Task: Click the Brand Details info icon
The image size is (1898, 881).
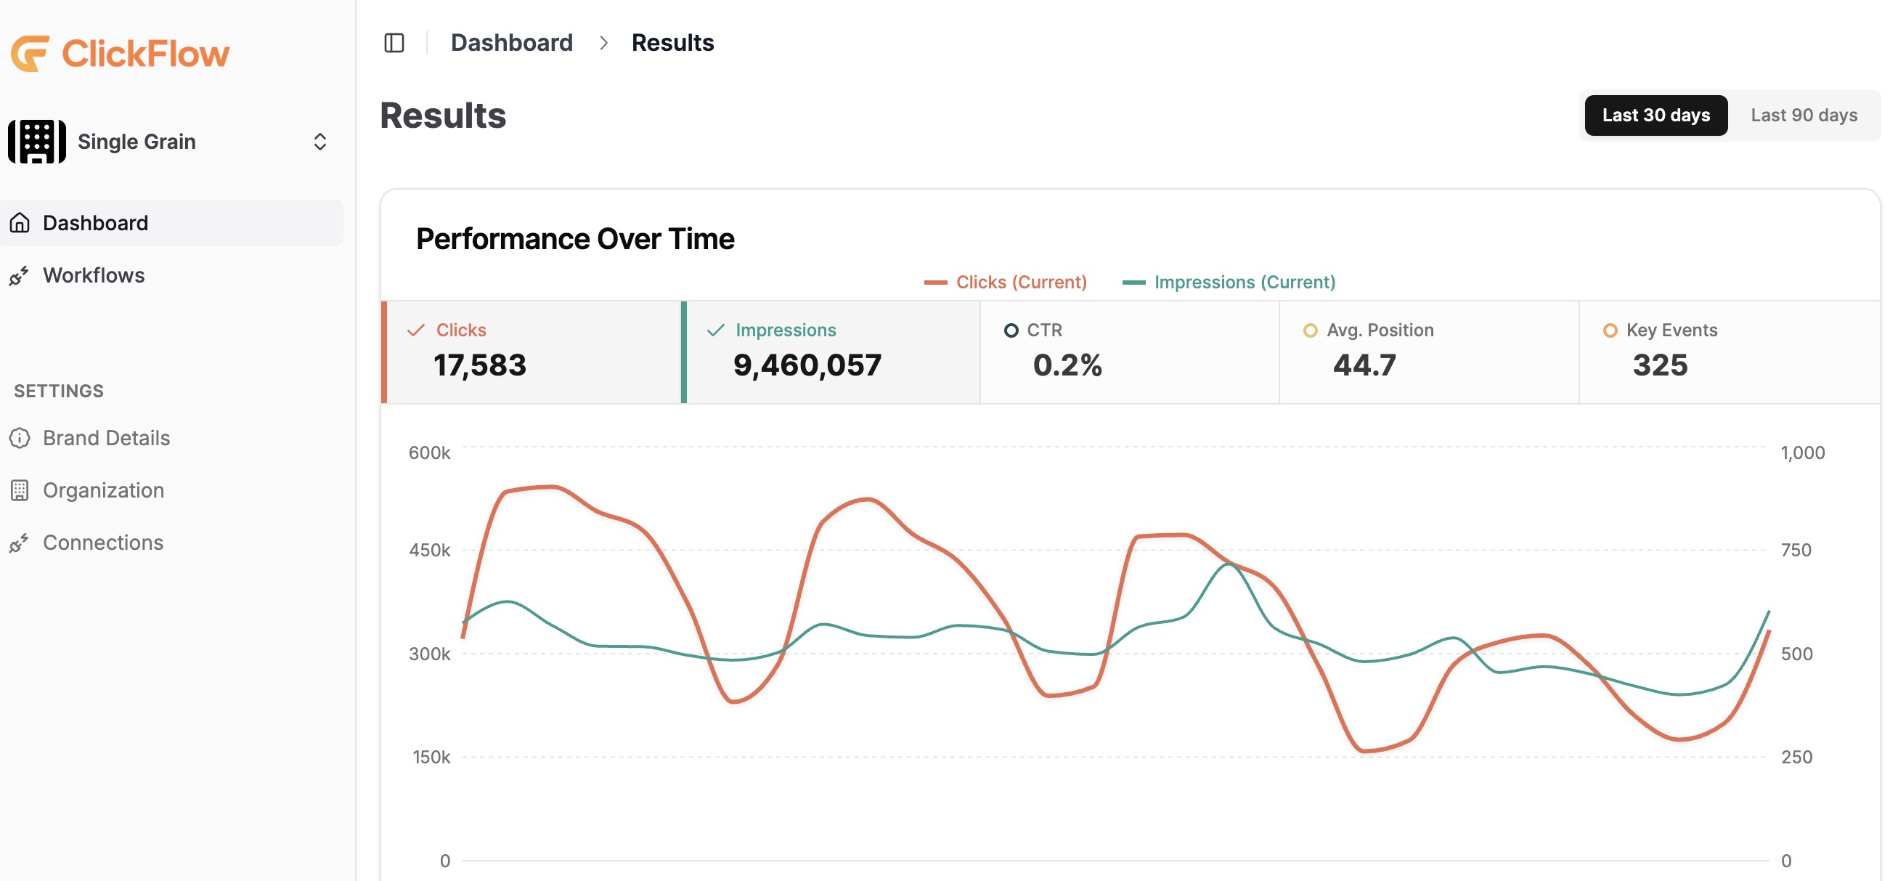Action: click(x=20, y=438)
